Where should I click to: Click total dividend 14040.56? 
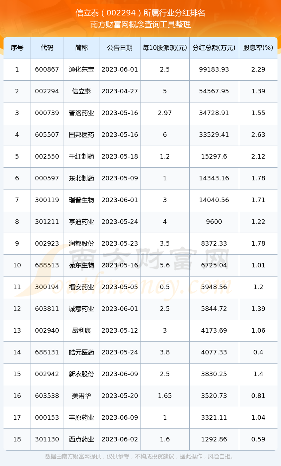pos(214,200)
